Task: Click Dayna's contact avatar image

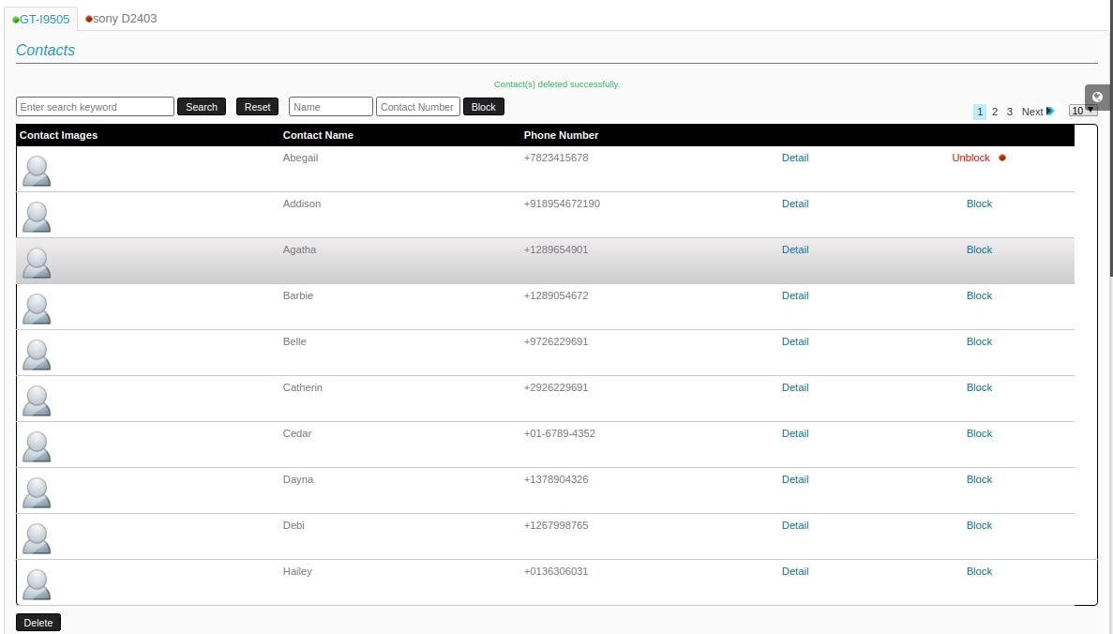Action: tap(37, 492)
